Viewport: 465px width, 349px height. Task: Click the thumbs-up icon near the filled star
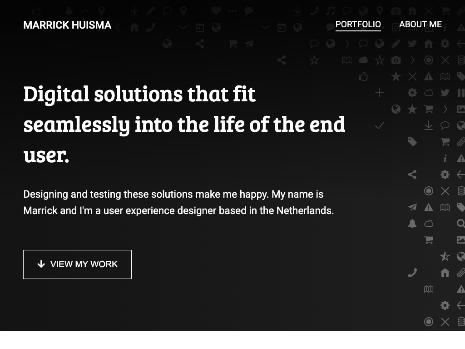pyautogui.click(x=363, y=76)
